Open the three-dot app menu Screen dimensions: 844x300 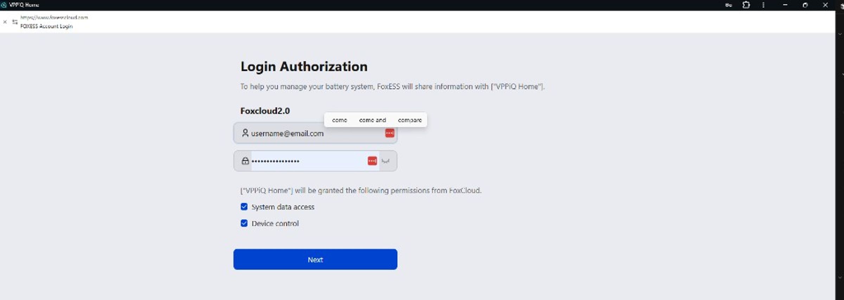pos(763,5)
